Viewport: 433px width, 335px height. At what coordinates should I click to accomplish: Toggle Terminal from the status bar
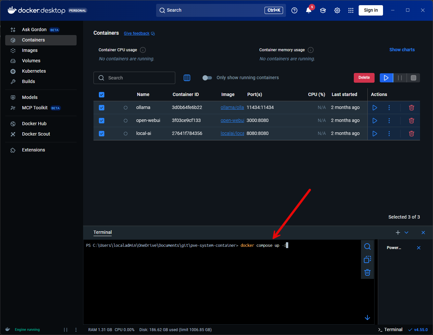click(390, 330)
